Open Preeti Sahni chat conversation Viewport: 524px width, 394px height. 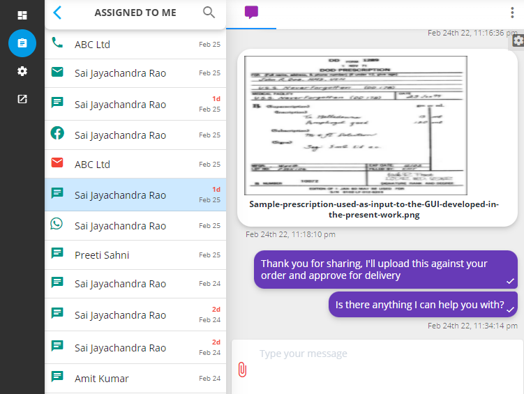(x=135, y=255)
